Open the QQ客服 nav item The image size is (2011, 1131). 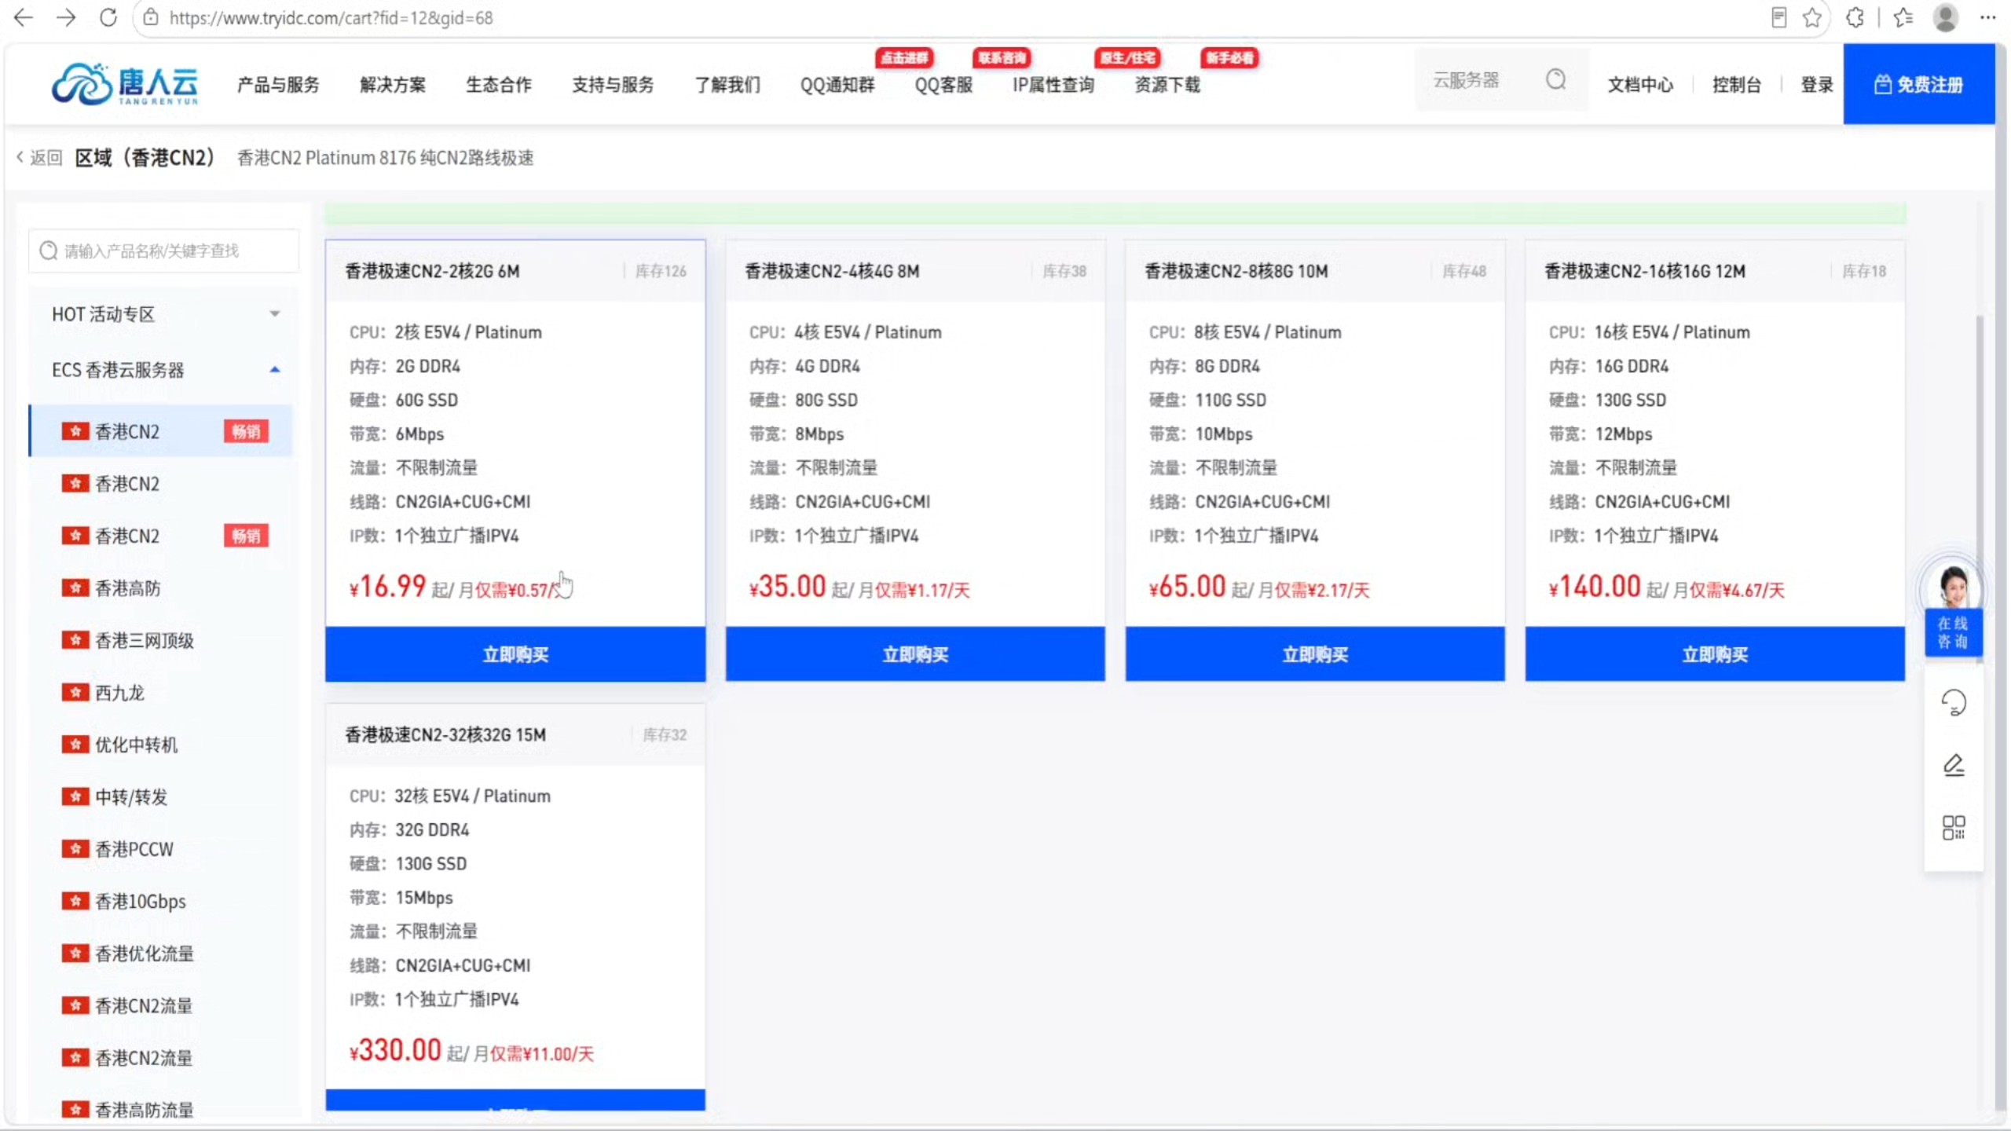[x=943, y=84]
